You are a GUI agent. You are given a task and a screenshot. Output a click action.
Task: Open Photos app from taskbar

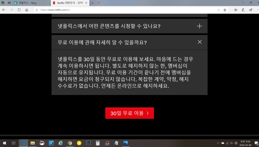(125, 143)
